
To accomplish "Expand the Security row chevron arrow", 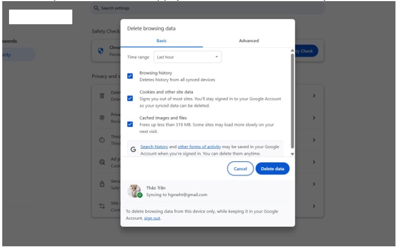I will [314, 184].
